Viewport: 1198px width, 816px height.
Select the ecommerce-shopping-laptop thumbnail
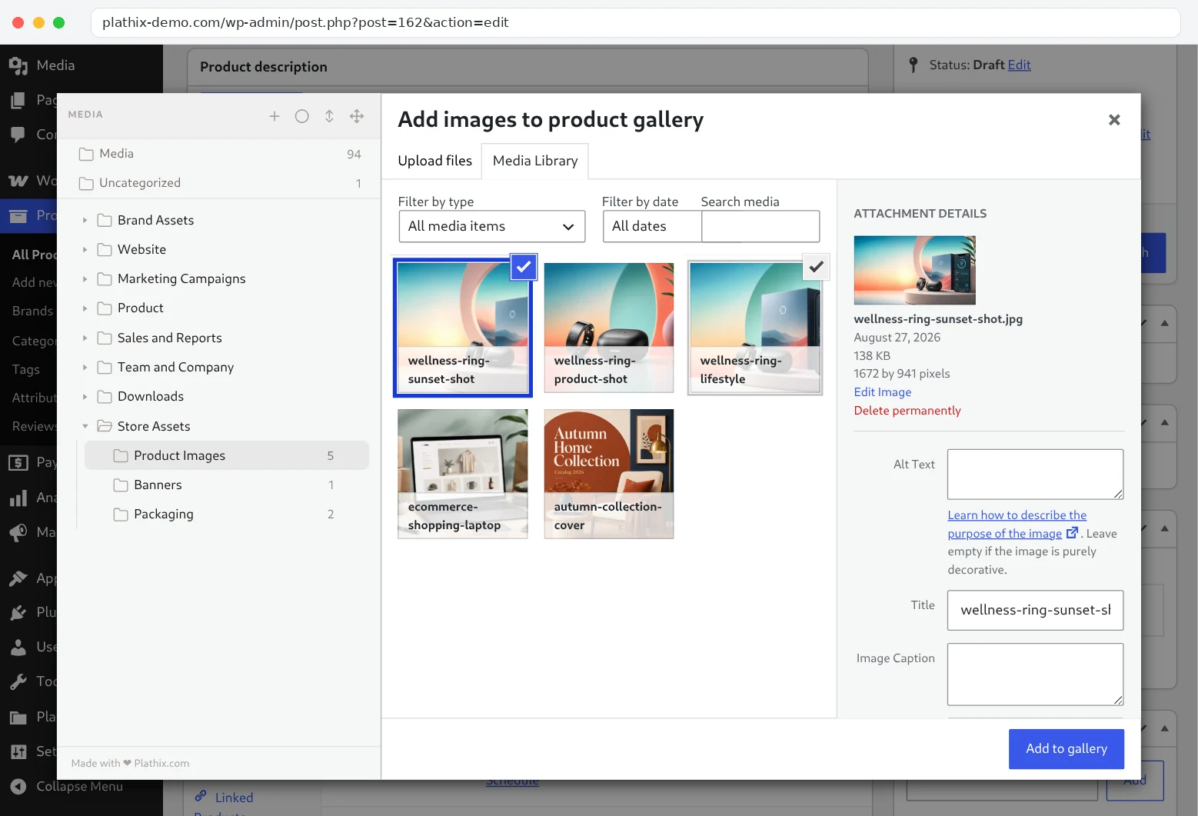point(463,474)
